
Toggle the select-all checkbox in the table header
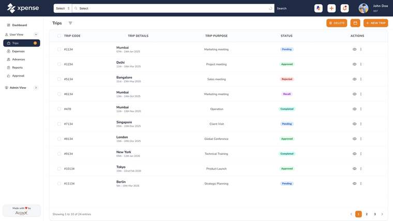click(x=59, y=36)
